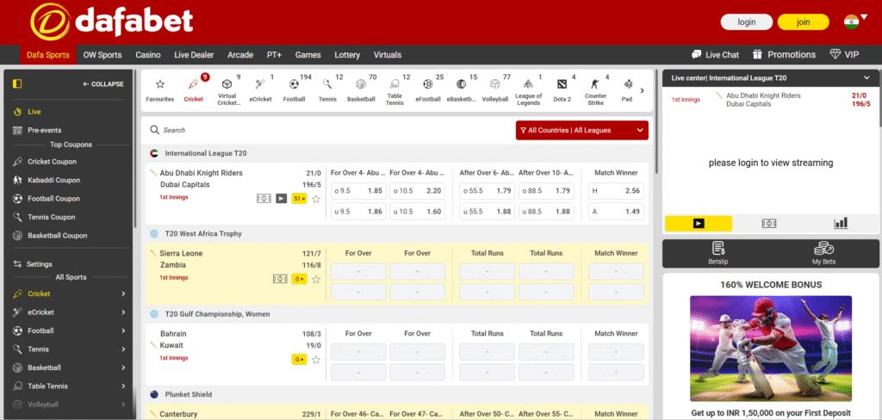Collapse the left sidebar
The image size is (882, 420).
(102, 84)
